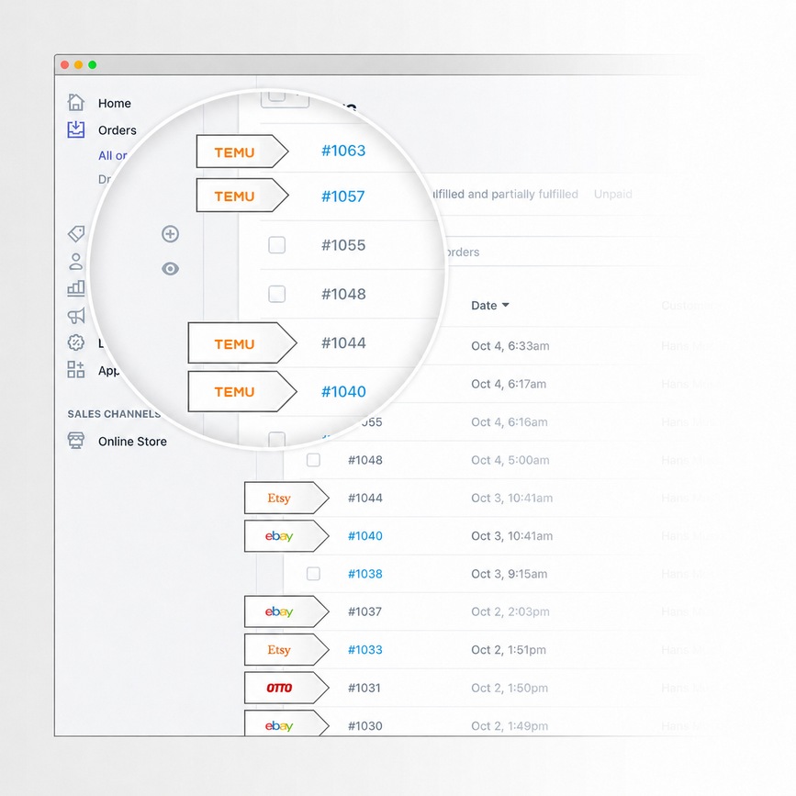Image resolution: width=796 pixels, height=796 pixels.
Task: Click date Oct 3, 9:15am
Action: pyautogui.click(x=510, y=574)
